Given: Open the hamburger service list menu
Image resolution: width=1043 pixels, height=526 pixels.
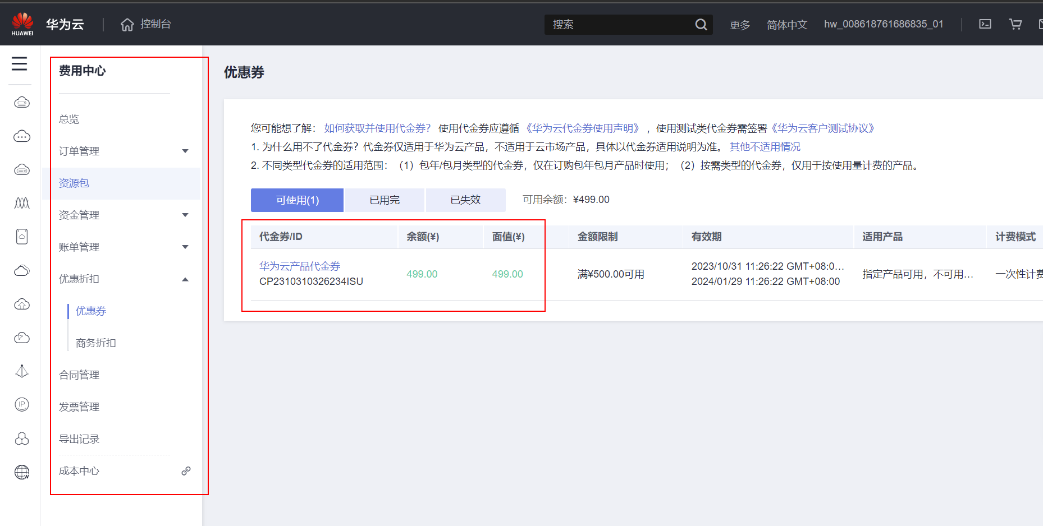Looking at the screenshot, I should tap(20, 63).
